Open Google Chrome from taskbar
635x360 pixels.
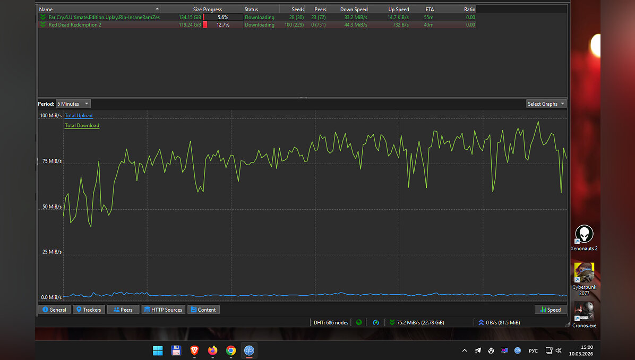pyautogui.click(x=231, y=350)
